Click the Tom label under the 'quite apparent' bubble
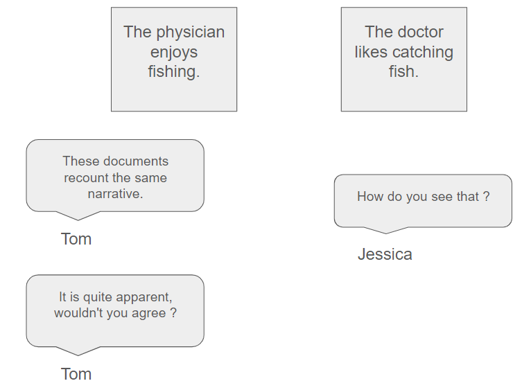The width and height of the screenshot is (531, 390). coord(76,374)
